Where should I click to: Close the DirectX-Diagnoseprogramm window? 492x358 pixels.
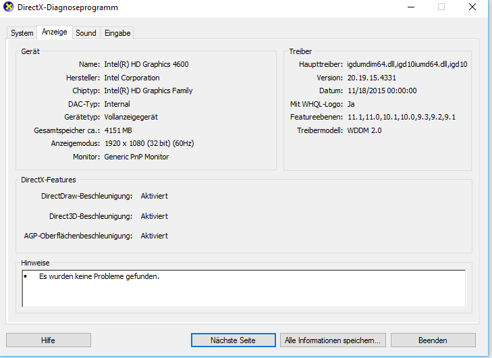[x=472, y=7]
